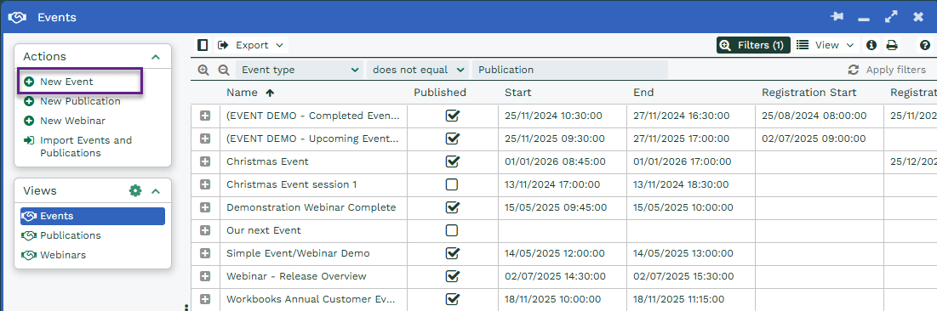This screenshot has width=937, height=311.
Task: Sort by the Published column header
Action: pos(440,93)
